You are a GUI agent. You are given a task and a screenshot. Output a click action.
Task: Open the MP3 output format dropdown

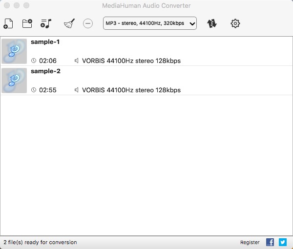coord(150,23)
